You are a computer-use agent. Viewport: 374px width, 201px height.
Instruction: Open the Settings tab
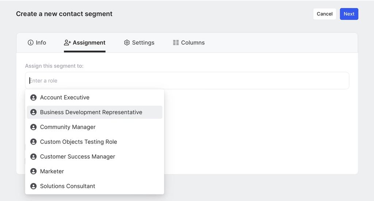[x=143, y=43]
